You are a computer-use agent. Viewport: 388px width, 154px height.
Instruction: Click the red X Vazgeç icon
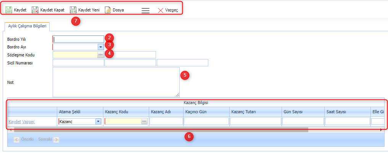[161, 10]
